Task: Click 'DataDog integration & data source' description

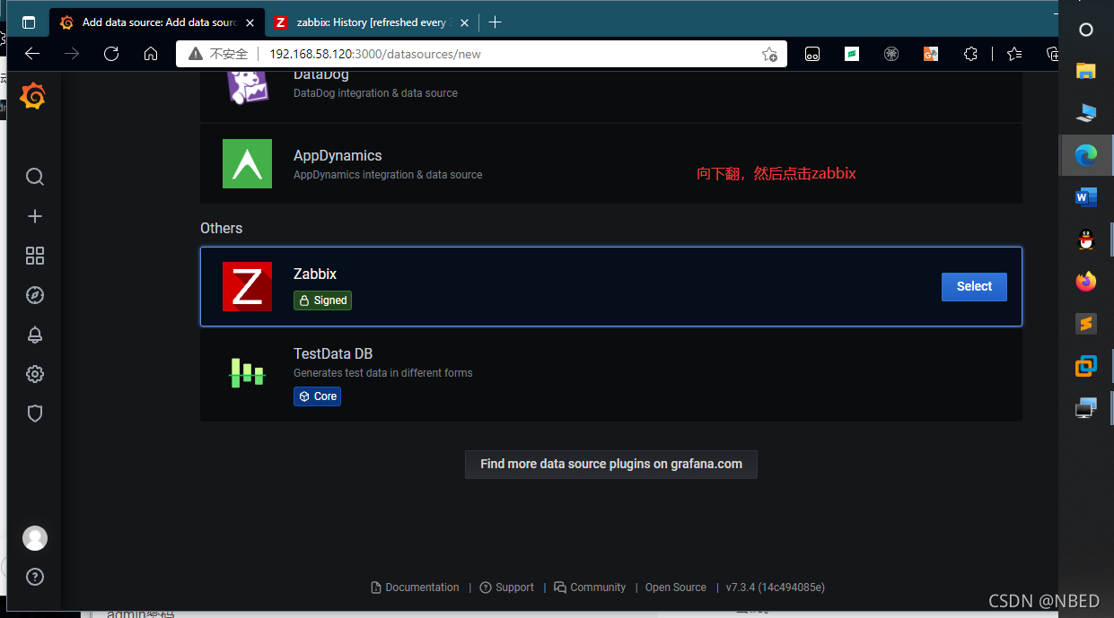Action: tap(375, 93)
